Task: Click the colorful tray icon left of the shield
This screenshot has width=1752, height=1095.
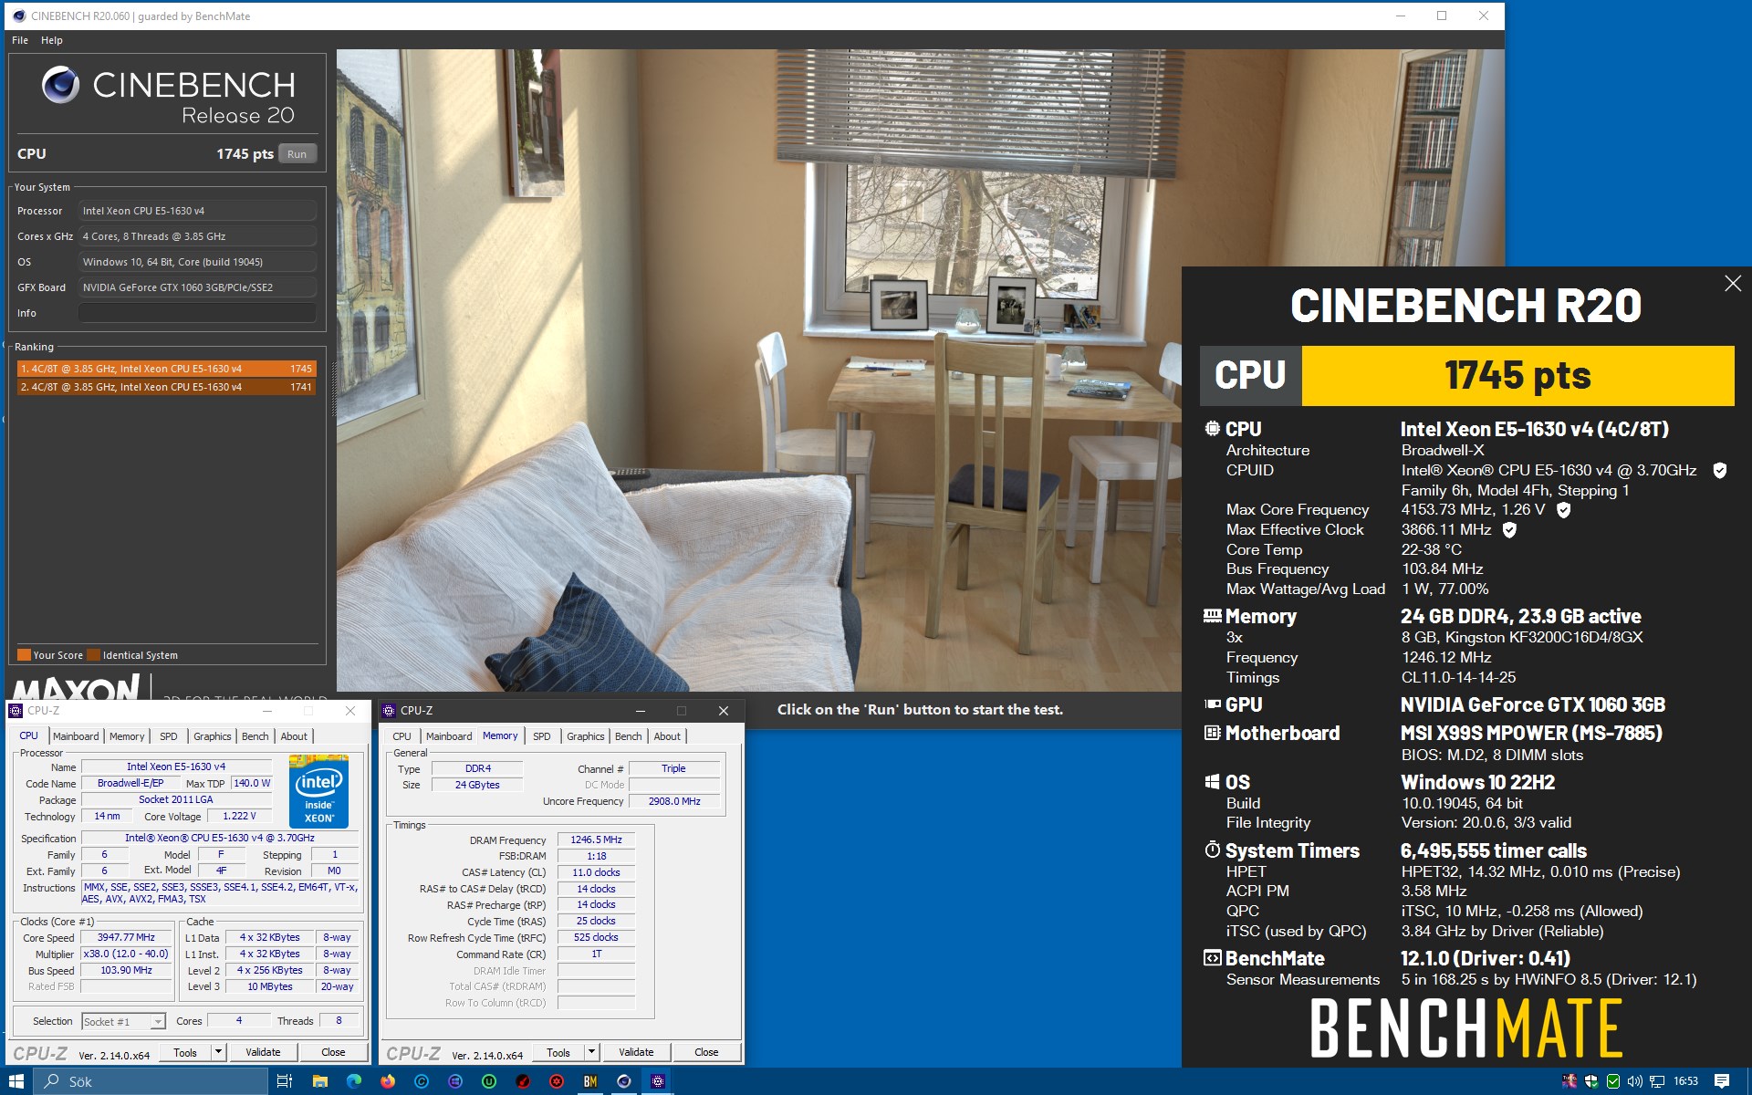Action: point(1569,1081)
